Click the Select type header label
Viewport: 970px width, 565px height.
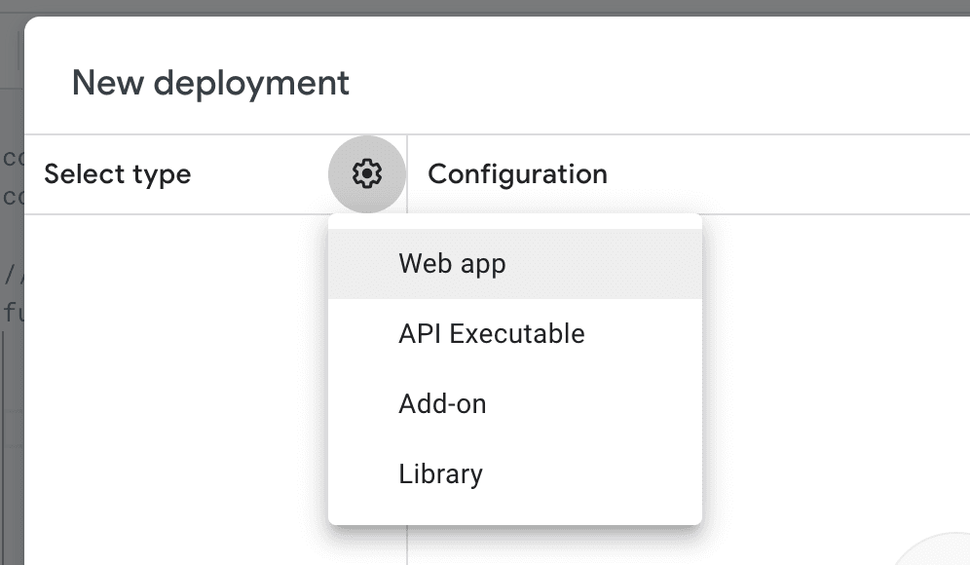pos(117,173)
